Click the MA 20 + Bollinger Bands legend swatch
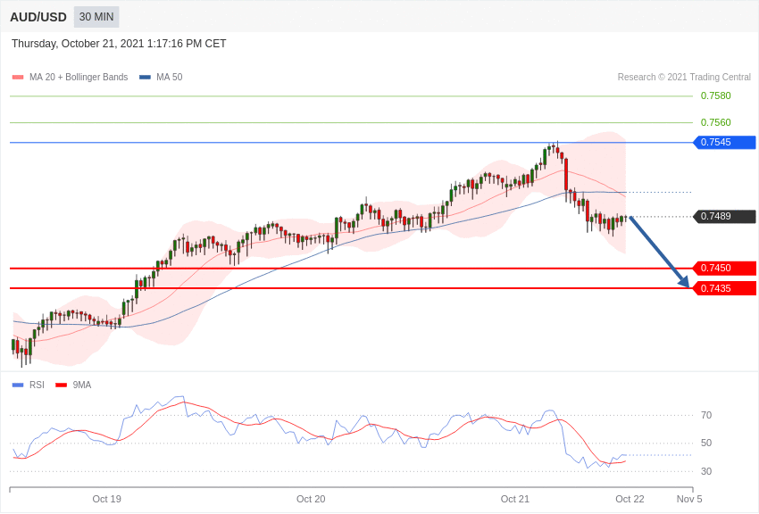Viewport: 759px width, 514px height. (x=18, y=78)
